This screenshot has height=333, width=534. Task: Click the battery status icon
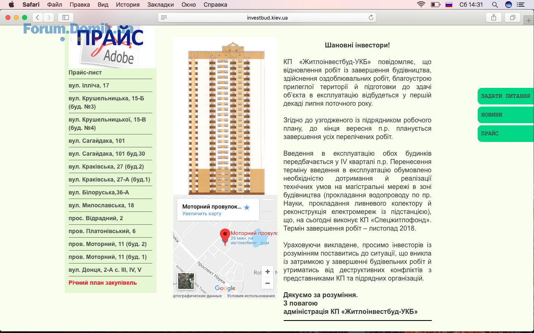(x=436, y=5)
